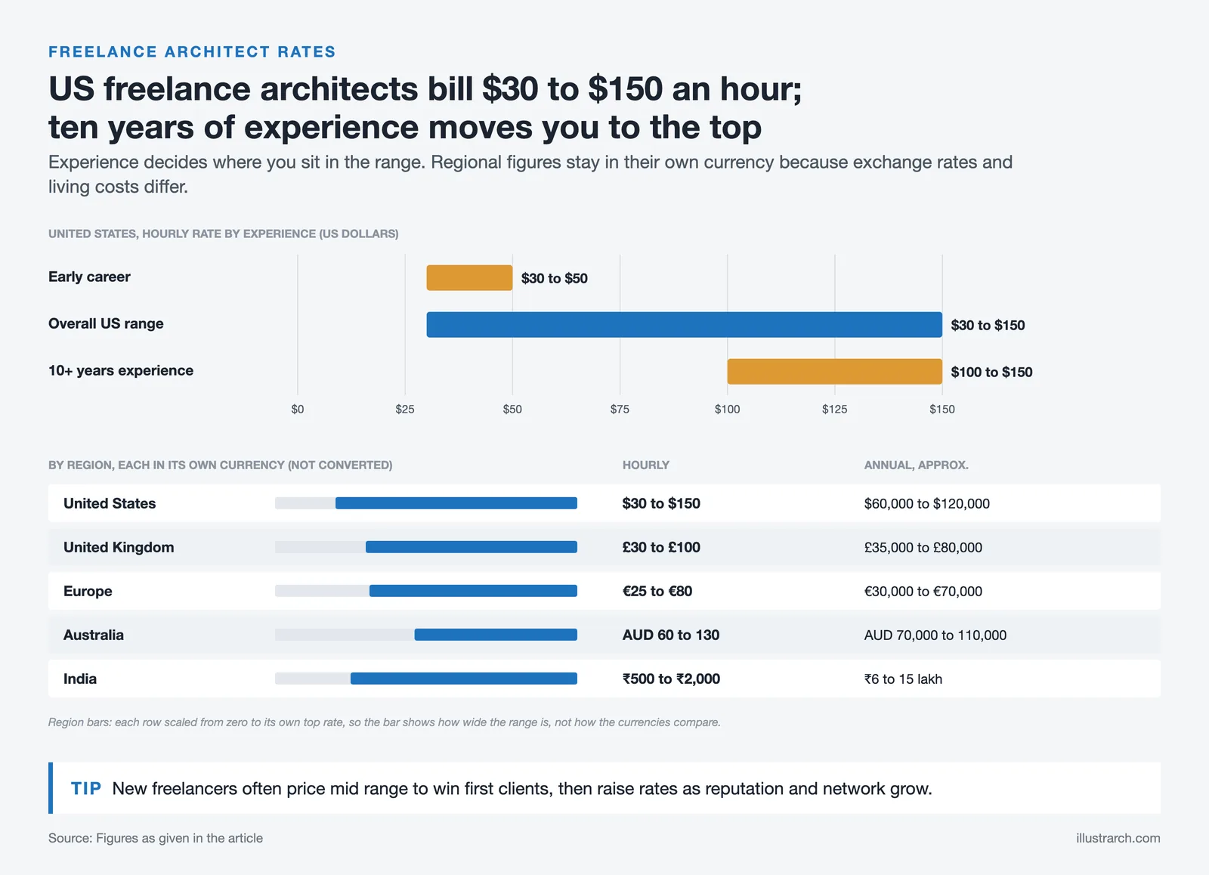Screen dimensions: 1209x875
Task: Click the blue Overall US range bar
Action: pos(685,325)
